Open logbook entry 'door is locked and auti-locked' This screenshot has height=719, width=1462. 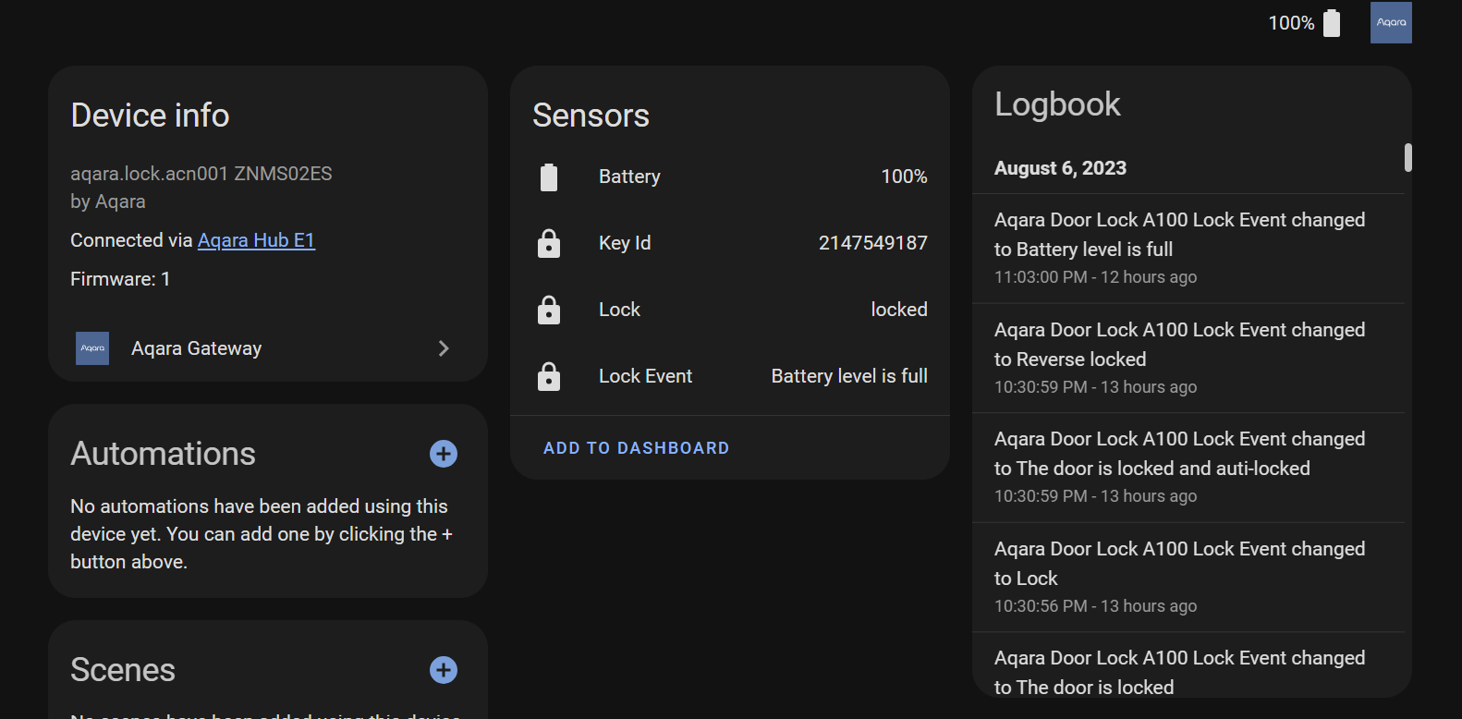[x=1188, y=468]
